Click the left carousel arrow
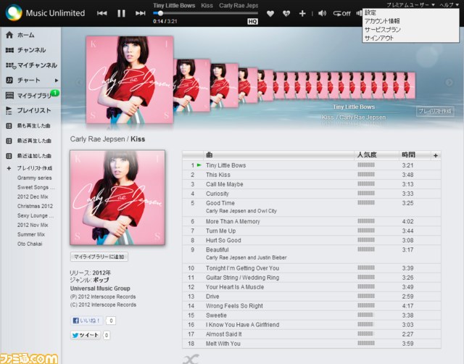 coord(79,82)
